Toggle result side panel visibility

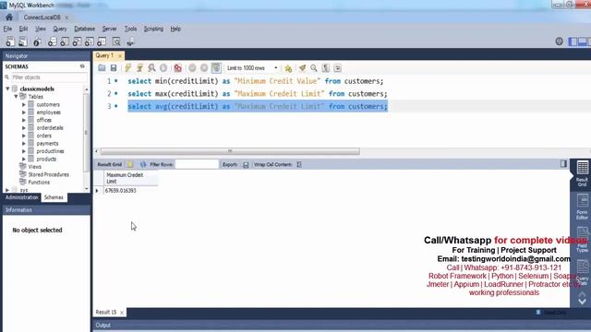[x=563, y=164]
